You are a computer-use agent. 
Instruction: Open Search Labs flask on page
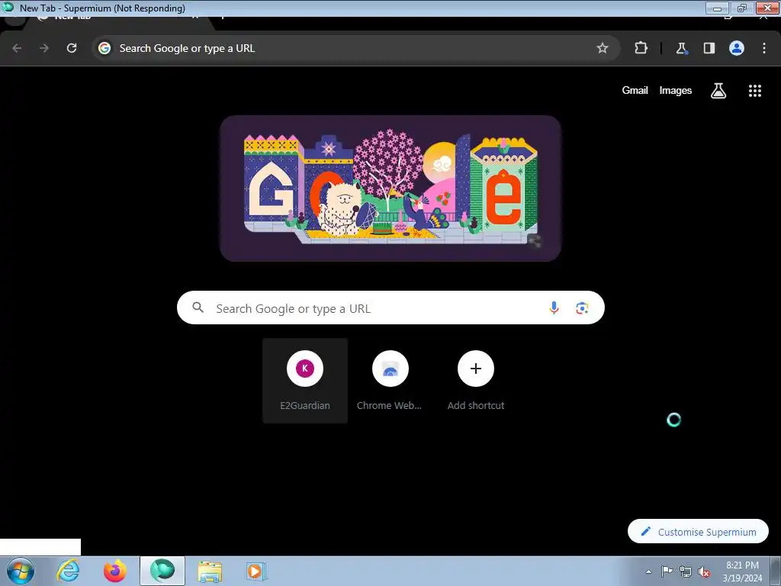(718, 91)
